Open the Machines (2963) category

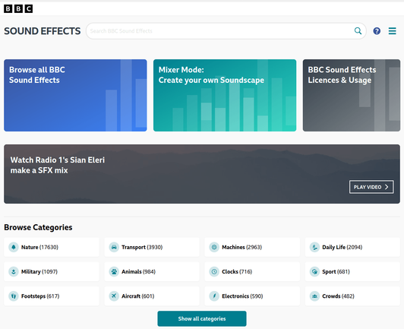pos(252,247)
